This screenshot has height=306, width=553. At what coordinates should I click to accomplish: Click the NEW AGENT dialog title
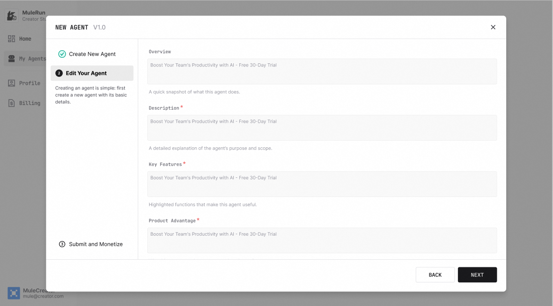click(x=71, y=27)
